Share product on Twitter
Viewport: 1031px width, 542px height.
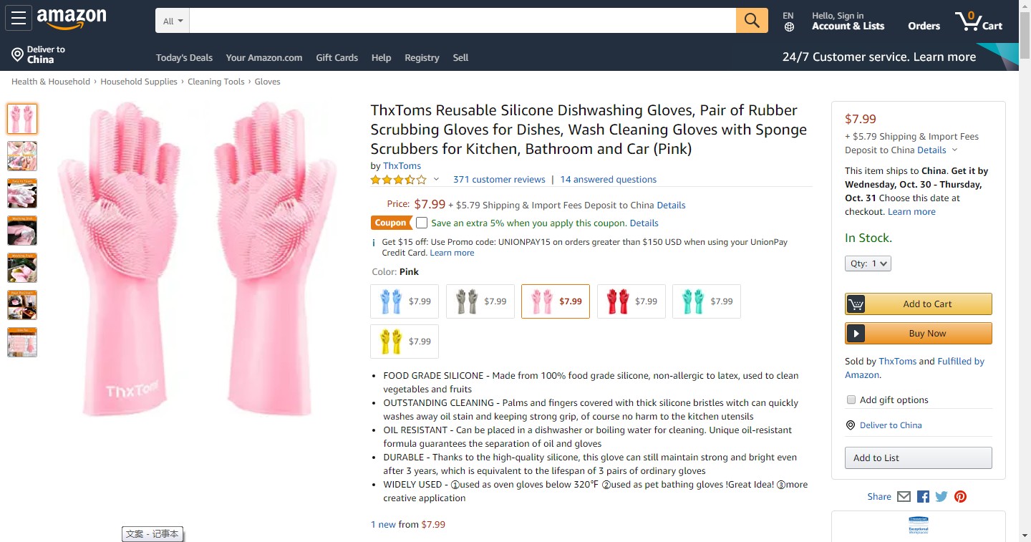[x=942, y=496]
